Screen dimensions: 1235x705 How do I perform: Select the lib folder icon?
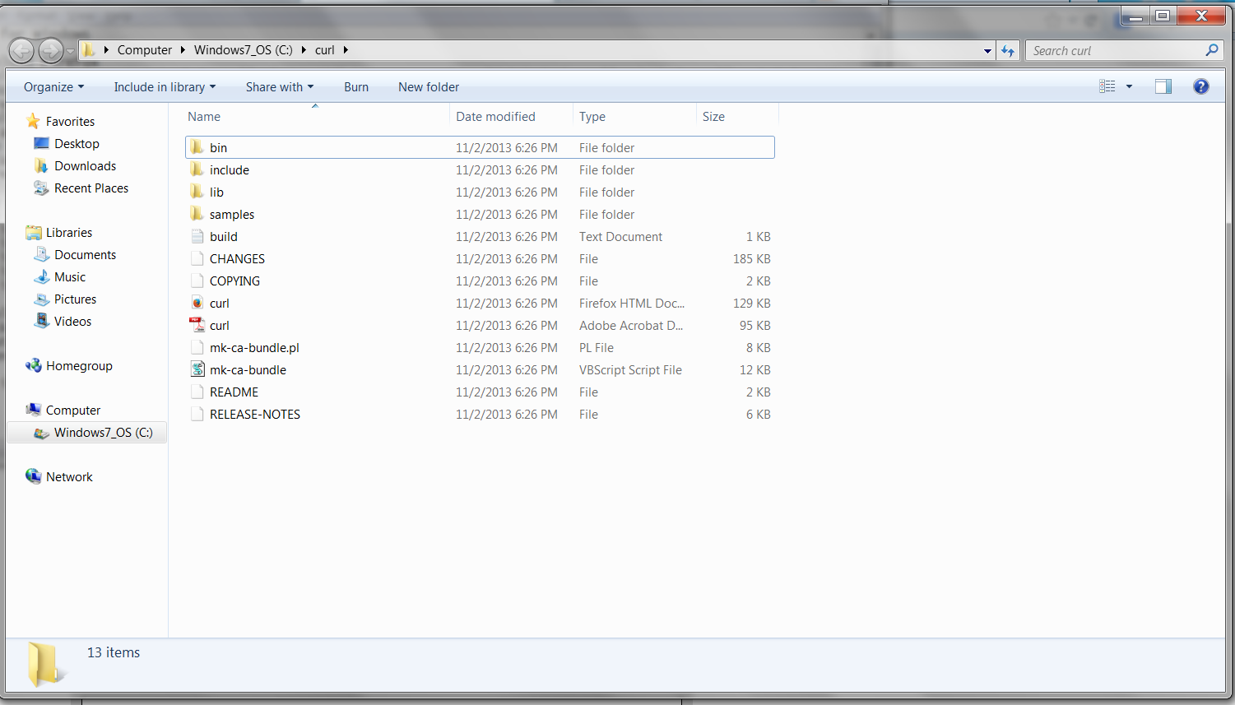pyautogui.click(x=197, y=192)
